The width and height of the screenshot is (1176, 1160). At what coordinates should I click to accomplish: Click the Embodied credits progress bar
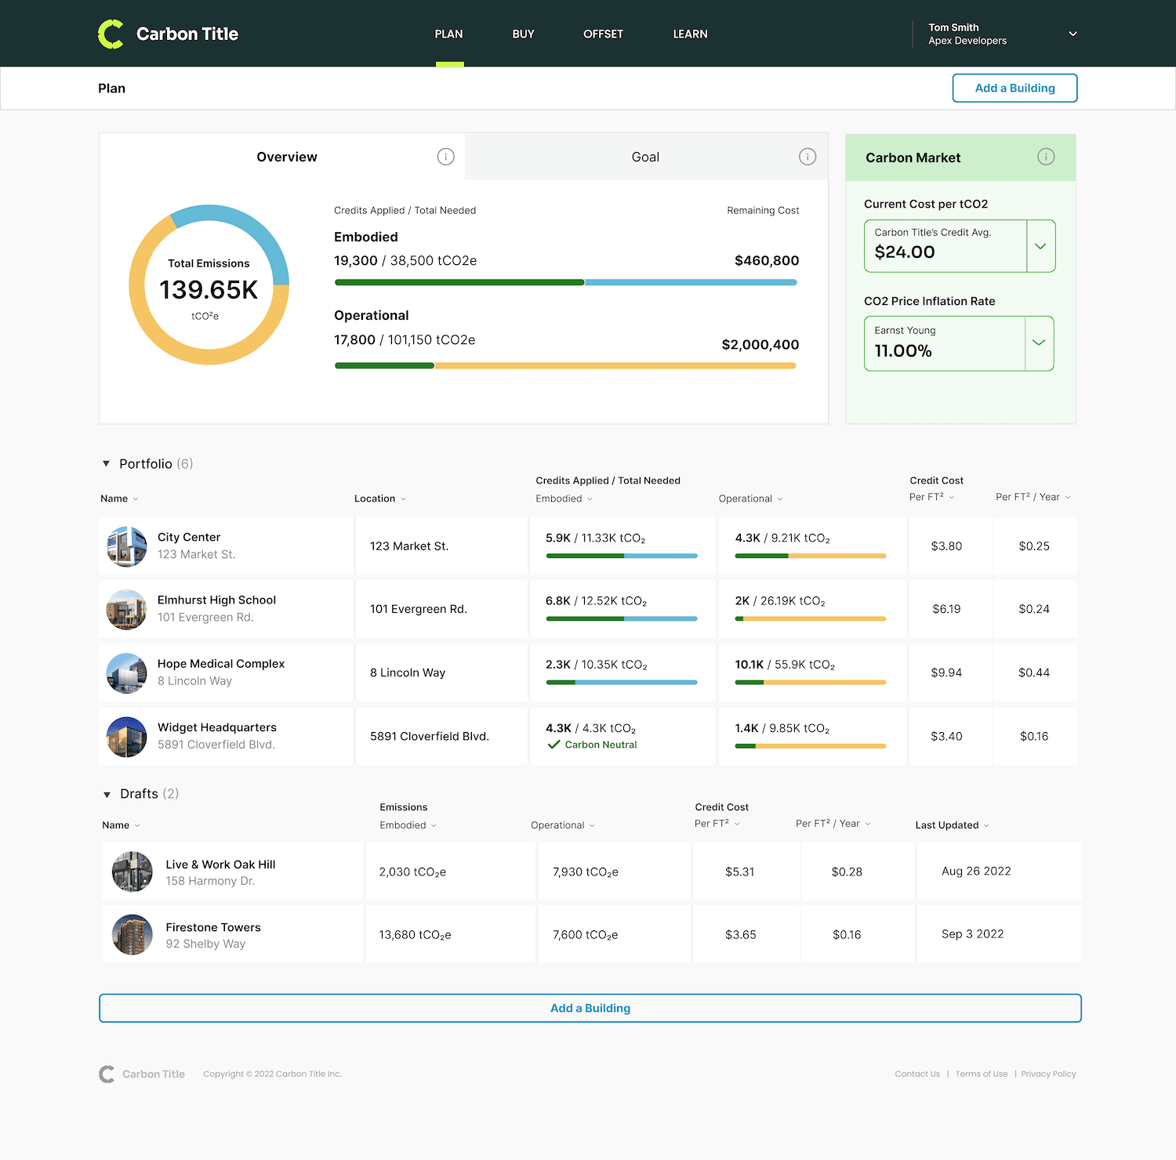[x=565, y=282]
